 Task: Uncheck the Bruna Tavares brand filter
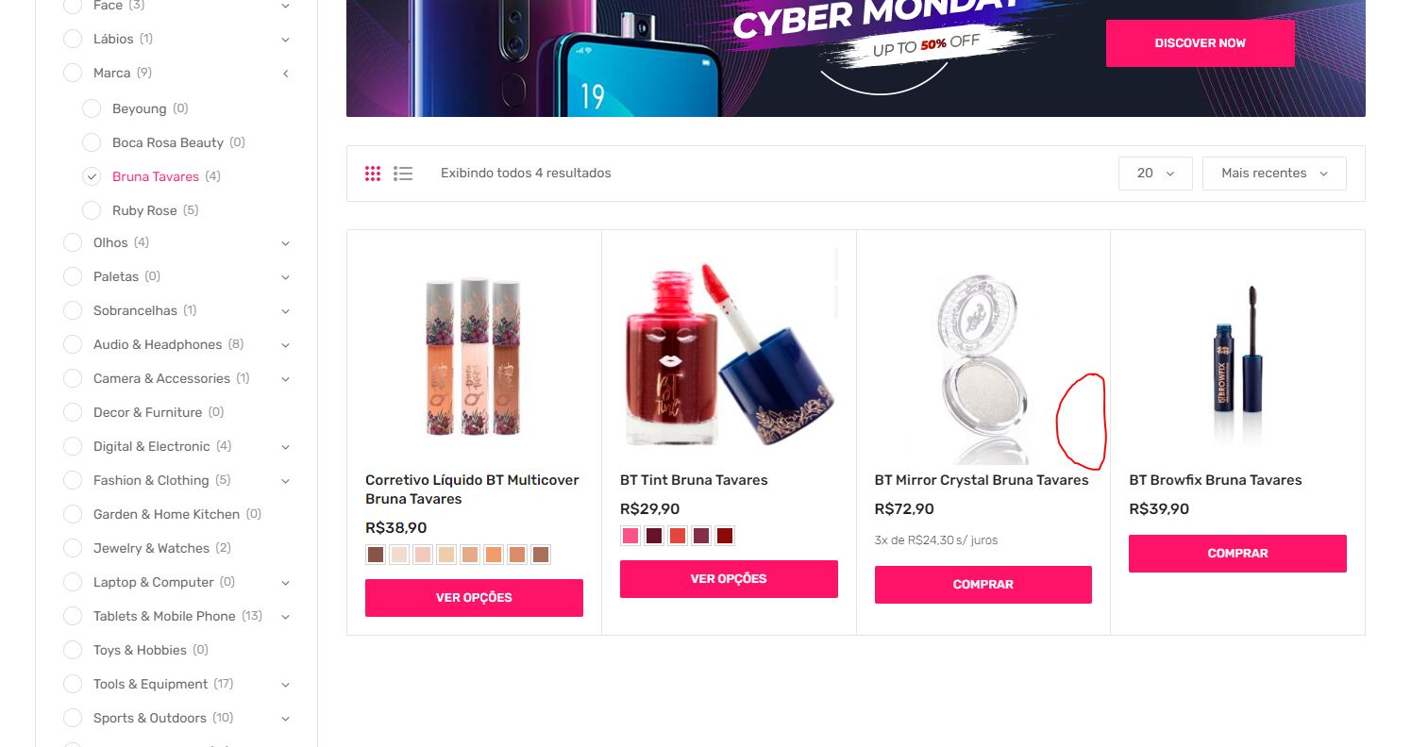pos(92,176)
